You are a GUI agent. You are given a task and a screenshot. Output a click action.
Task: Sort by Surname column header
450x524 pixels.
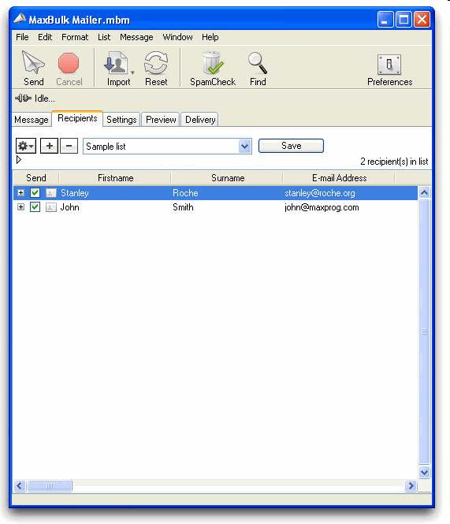pyautogui.click(x=228, y=178)
